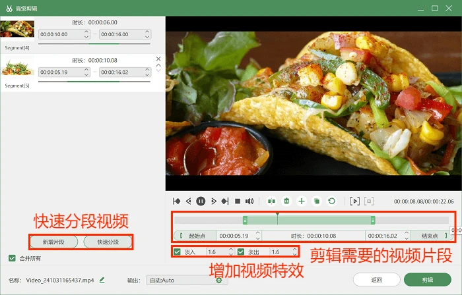This screenshot has width=462, height=295.
Task: Select the Segment[4] taco thumbnail
Action: pos(17,29)
